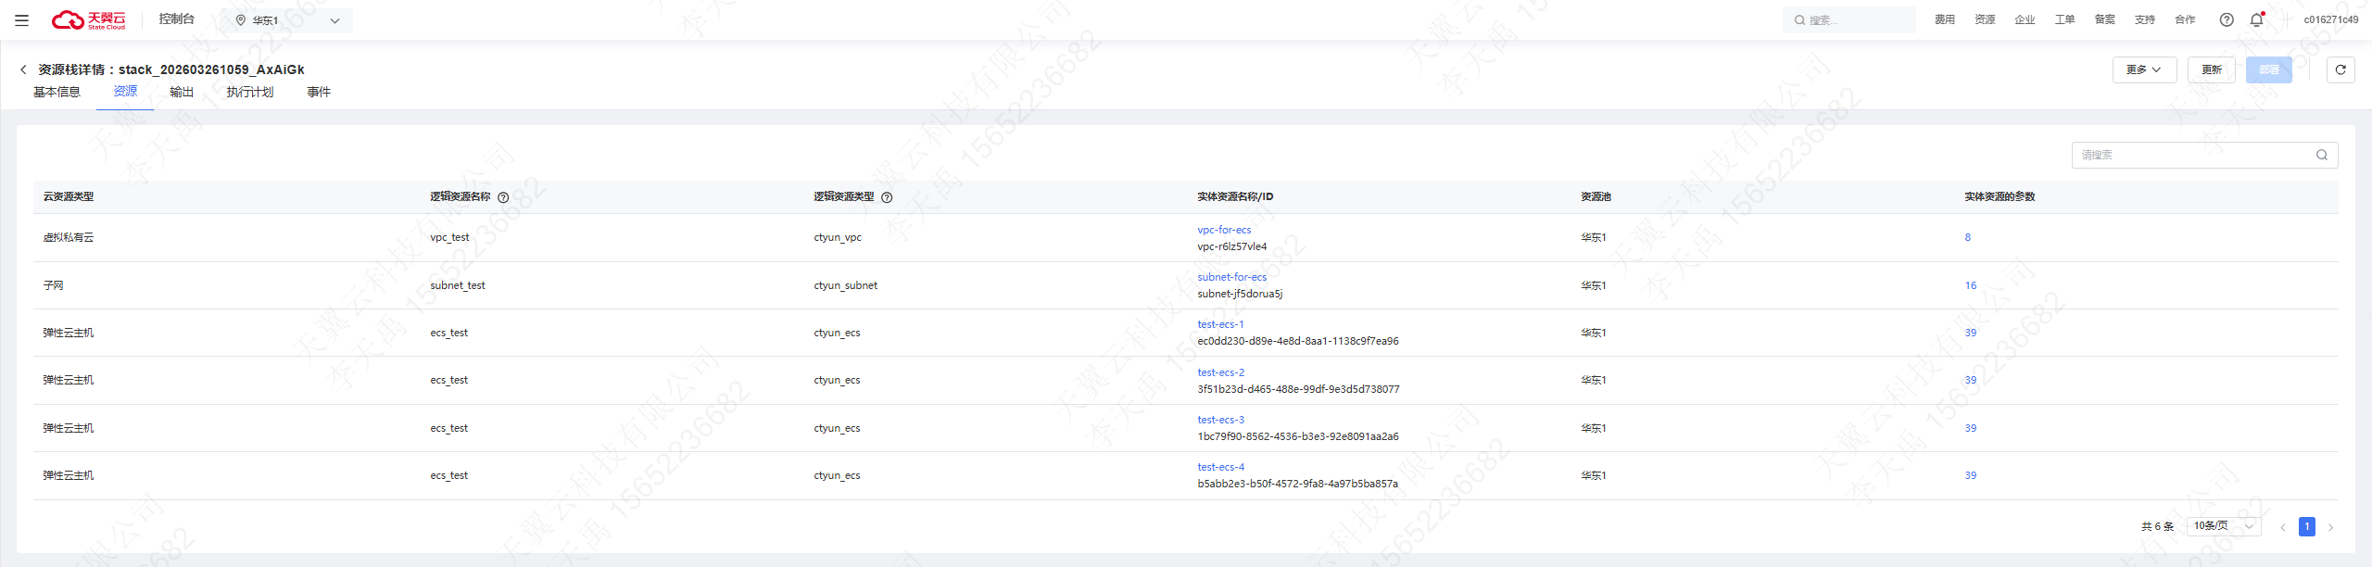The height and width of the screenshot is (567, 2372).
Task: Click the 实体资源的参数 column header
Action: [2000, 196]
